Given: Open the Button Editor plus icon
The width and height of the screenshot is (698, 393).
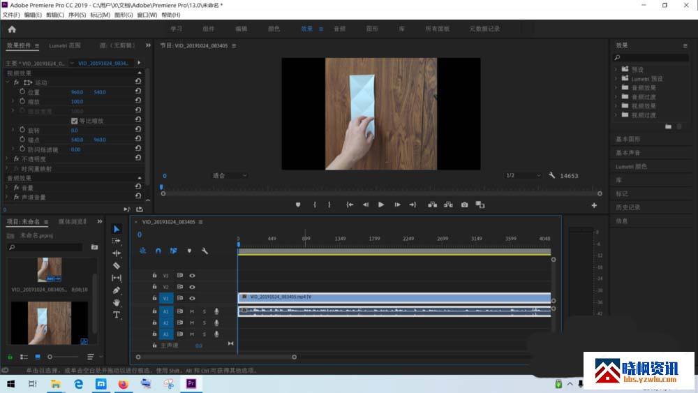Looking at the screenshot, I should 594,205.
